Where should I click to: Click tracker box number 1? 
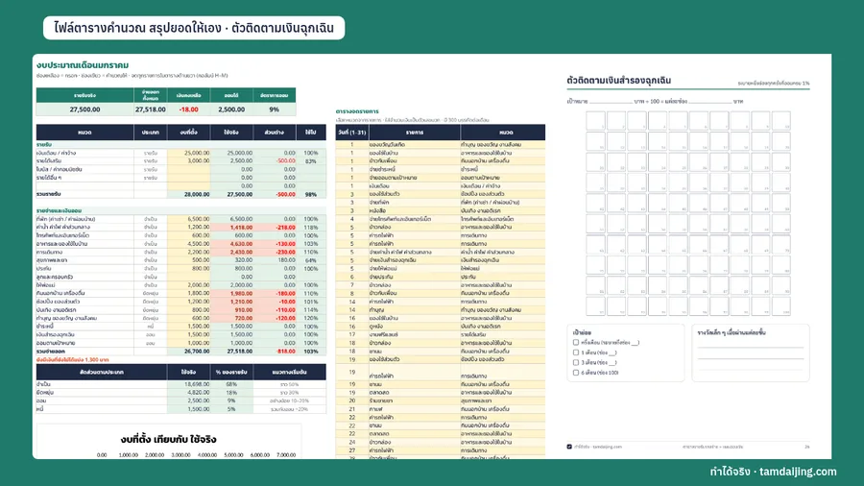pyautogui.click(x=595, y=121)
